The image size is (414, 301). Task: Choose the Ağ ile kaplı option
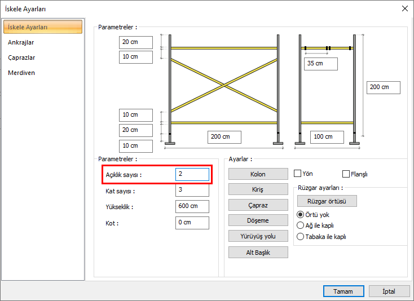click(300, 225)
